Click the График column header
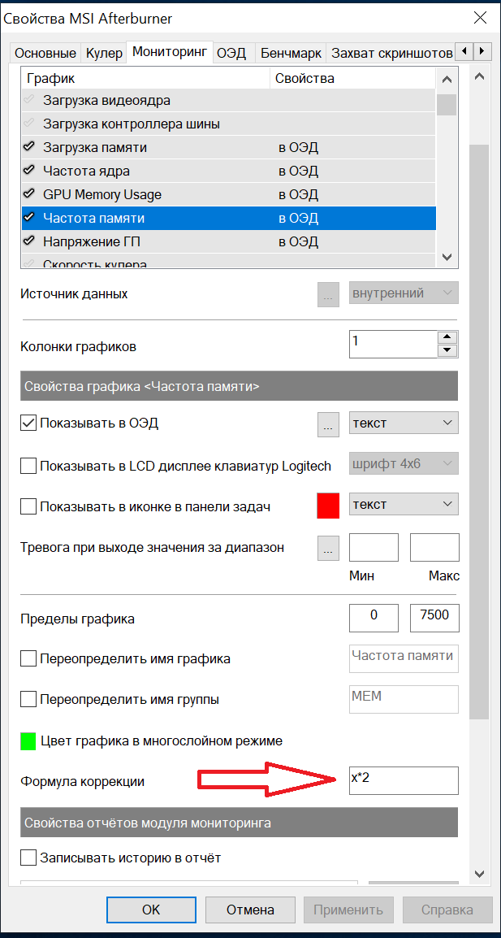Image resolution: width=501 pixels, height=938 pixels. [x=145, y=79]
